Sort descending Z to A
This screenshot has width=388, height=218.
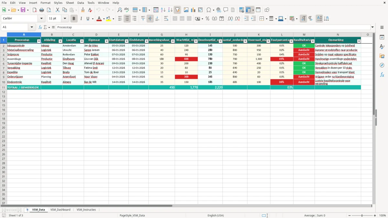coord(170,10)
